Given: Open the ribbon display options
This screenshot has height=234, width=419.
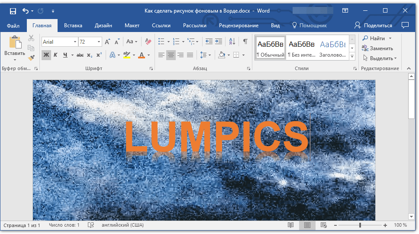Looking at the screenshot, I should (345, 11).
